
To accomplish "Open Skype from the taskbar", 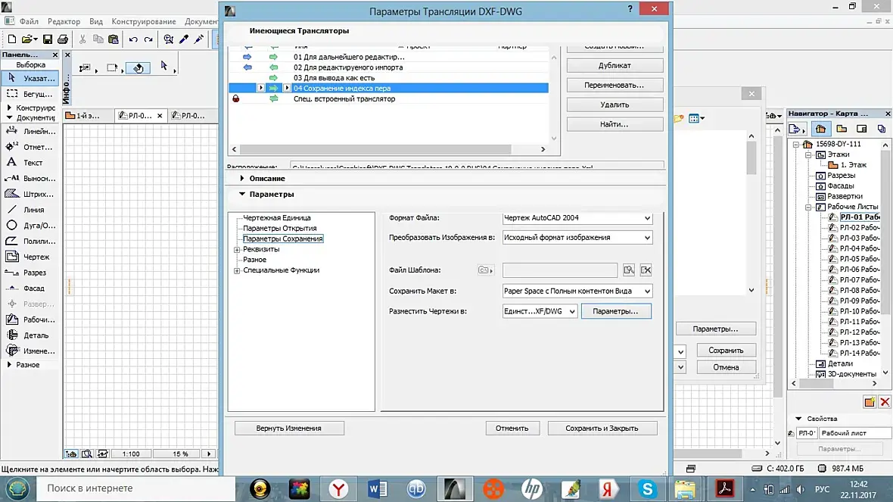I will [x=648, y=488].
